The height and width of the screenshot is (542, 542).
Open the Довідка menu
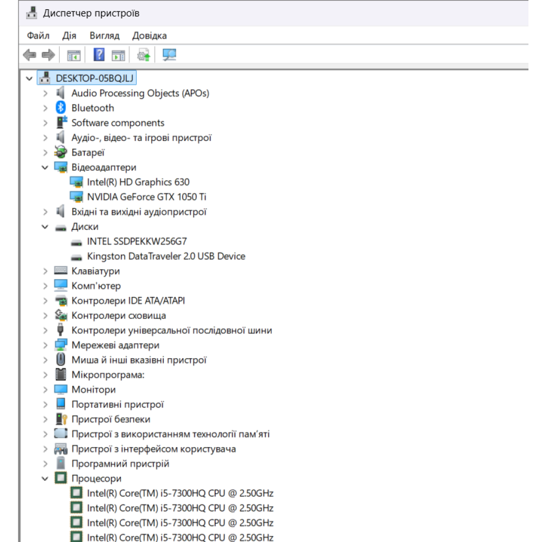[x=149, y=36]
